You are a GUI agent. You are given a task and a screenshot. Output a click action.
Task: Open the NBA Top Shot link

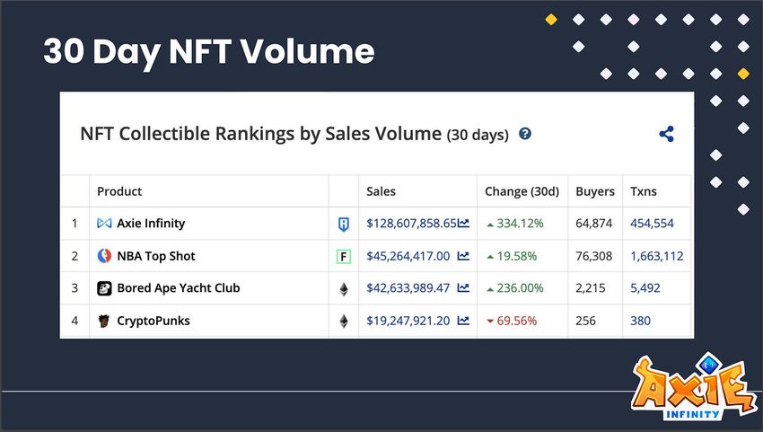pos(156,256)
